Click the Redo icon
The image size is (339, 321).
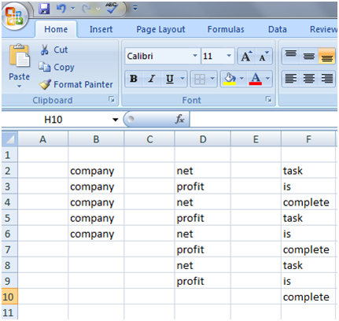pos(87,9)
